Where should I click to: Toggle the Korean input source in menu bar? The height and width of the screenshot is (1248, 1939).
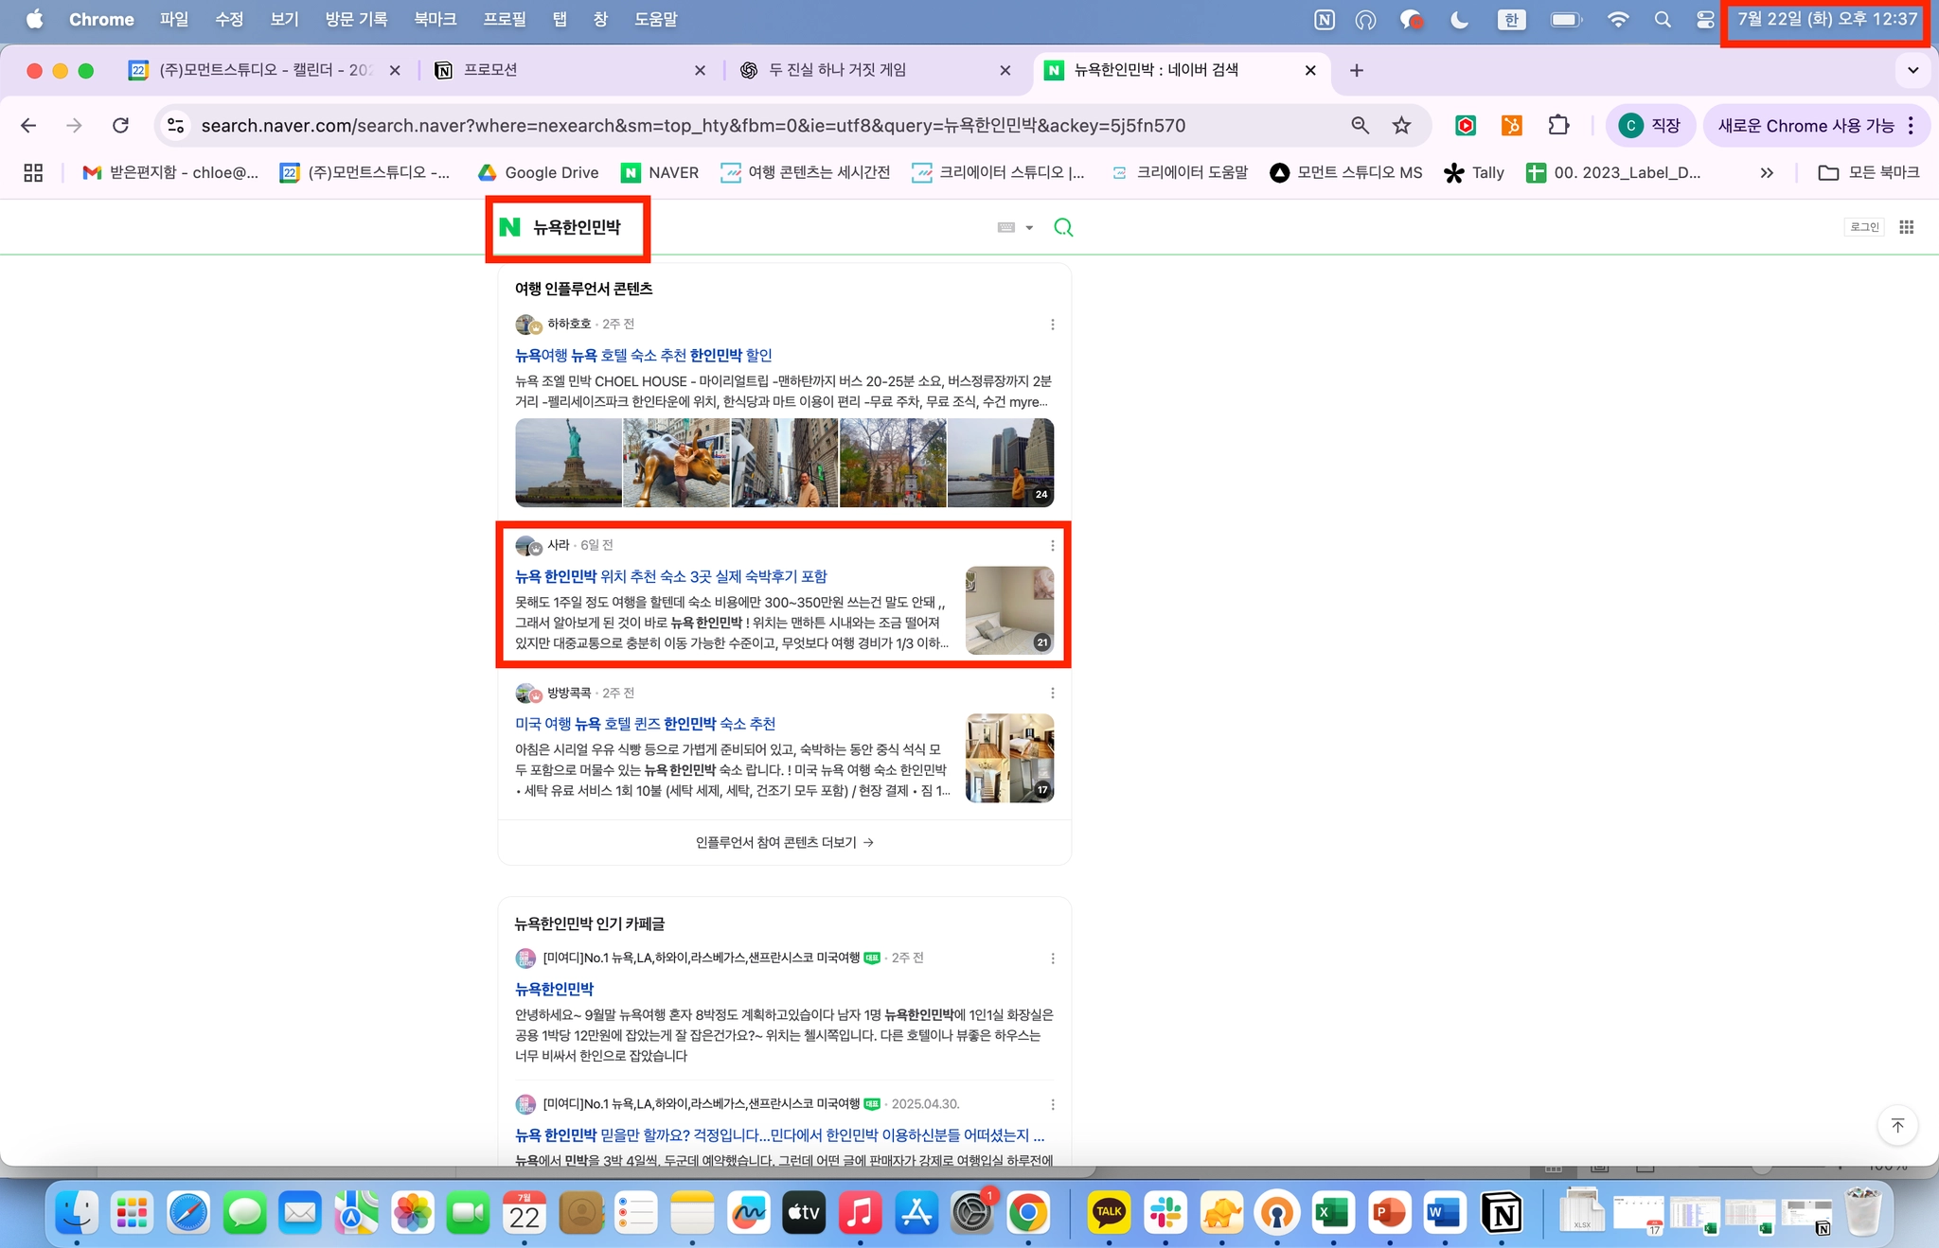click(x=1511, y=19)
